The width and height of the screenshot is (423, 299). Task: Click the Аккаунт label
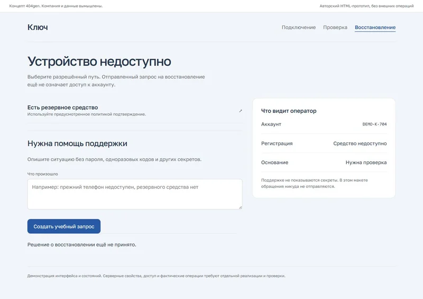271,124
